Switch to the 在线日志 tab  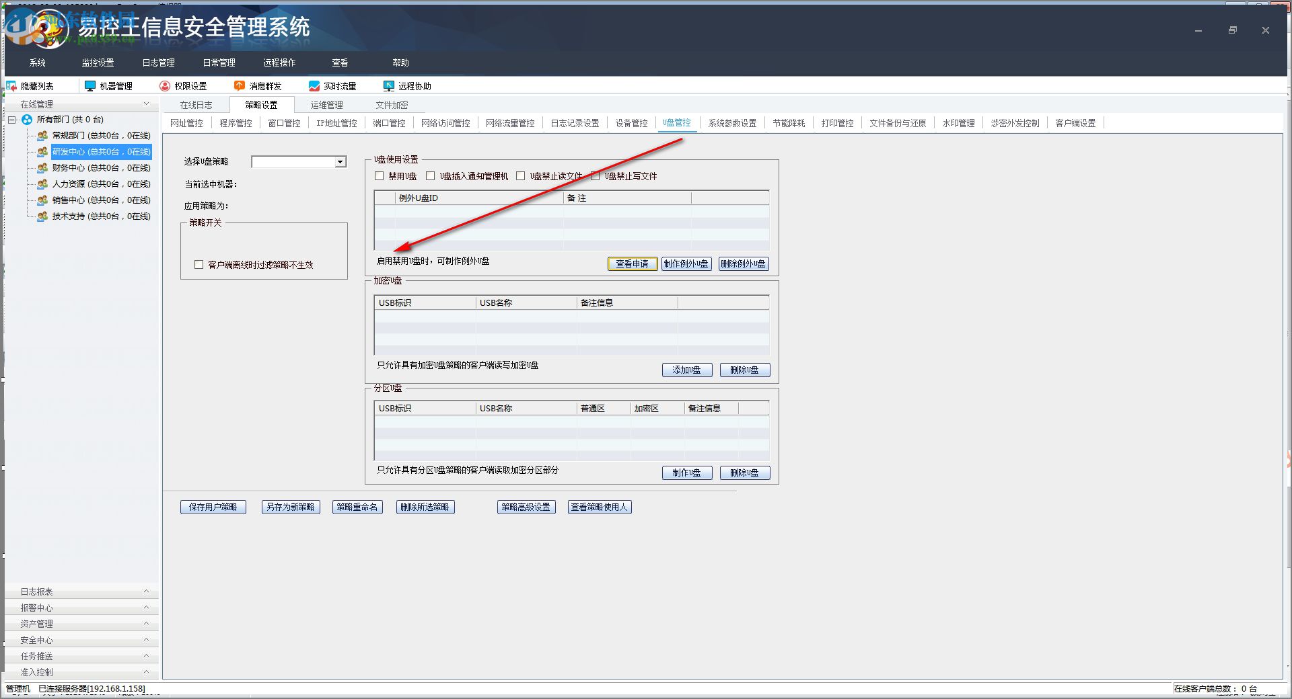[x=196, y=105]
